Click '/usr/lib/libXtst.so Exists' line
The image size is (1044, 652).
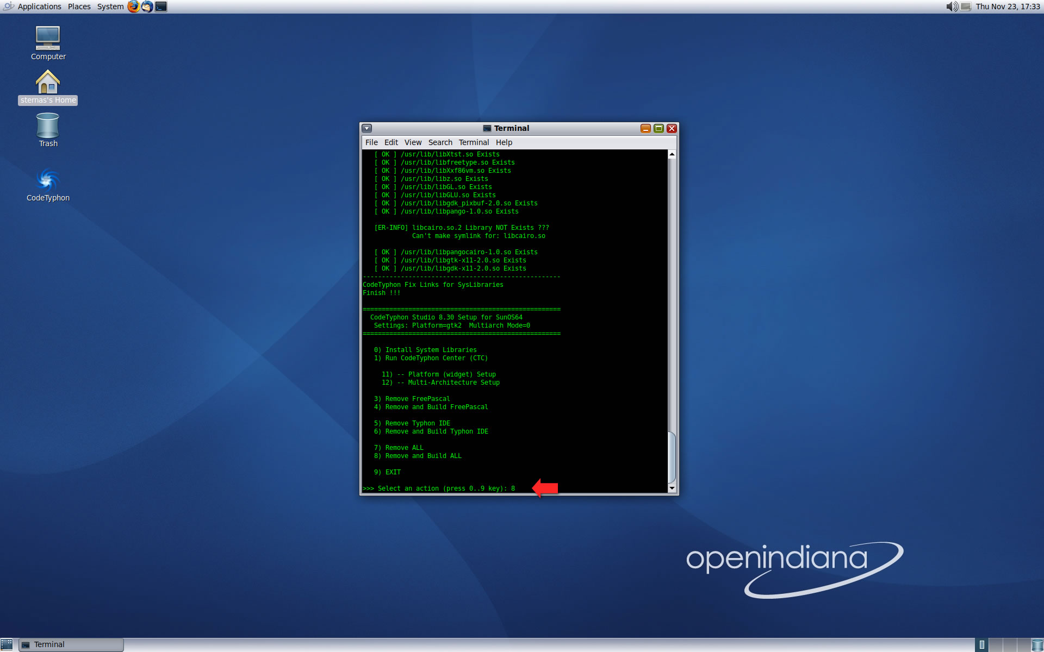click(437, 154)
